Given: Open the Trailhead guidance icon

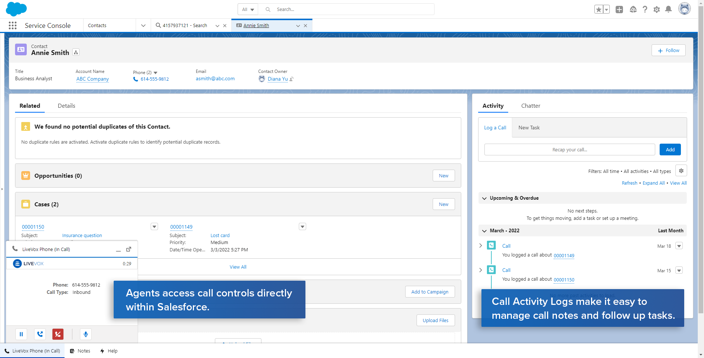Looking at the screenshot, I should (633, 10).
